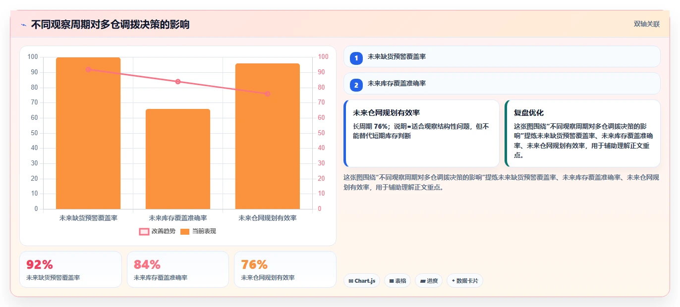
Task: Click the trend line point on the third bar
Action: pyautogui.click(x=268, y=94)
